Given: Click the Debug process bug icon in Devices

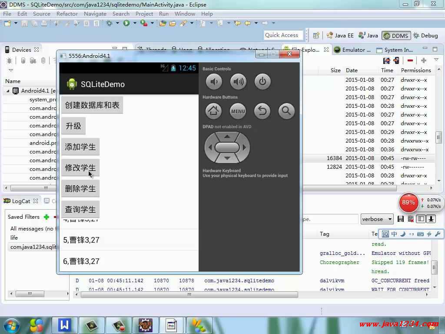Looking at the screenshot, I should [x=9, y=60].
